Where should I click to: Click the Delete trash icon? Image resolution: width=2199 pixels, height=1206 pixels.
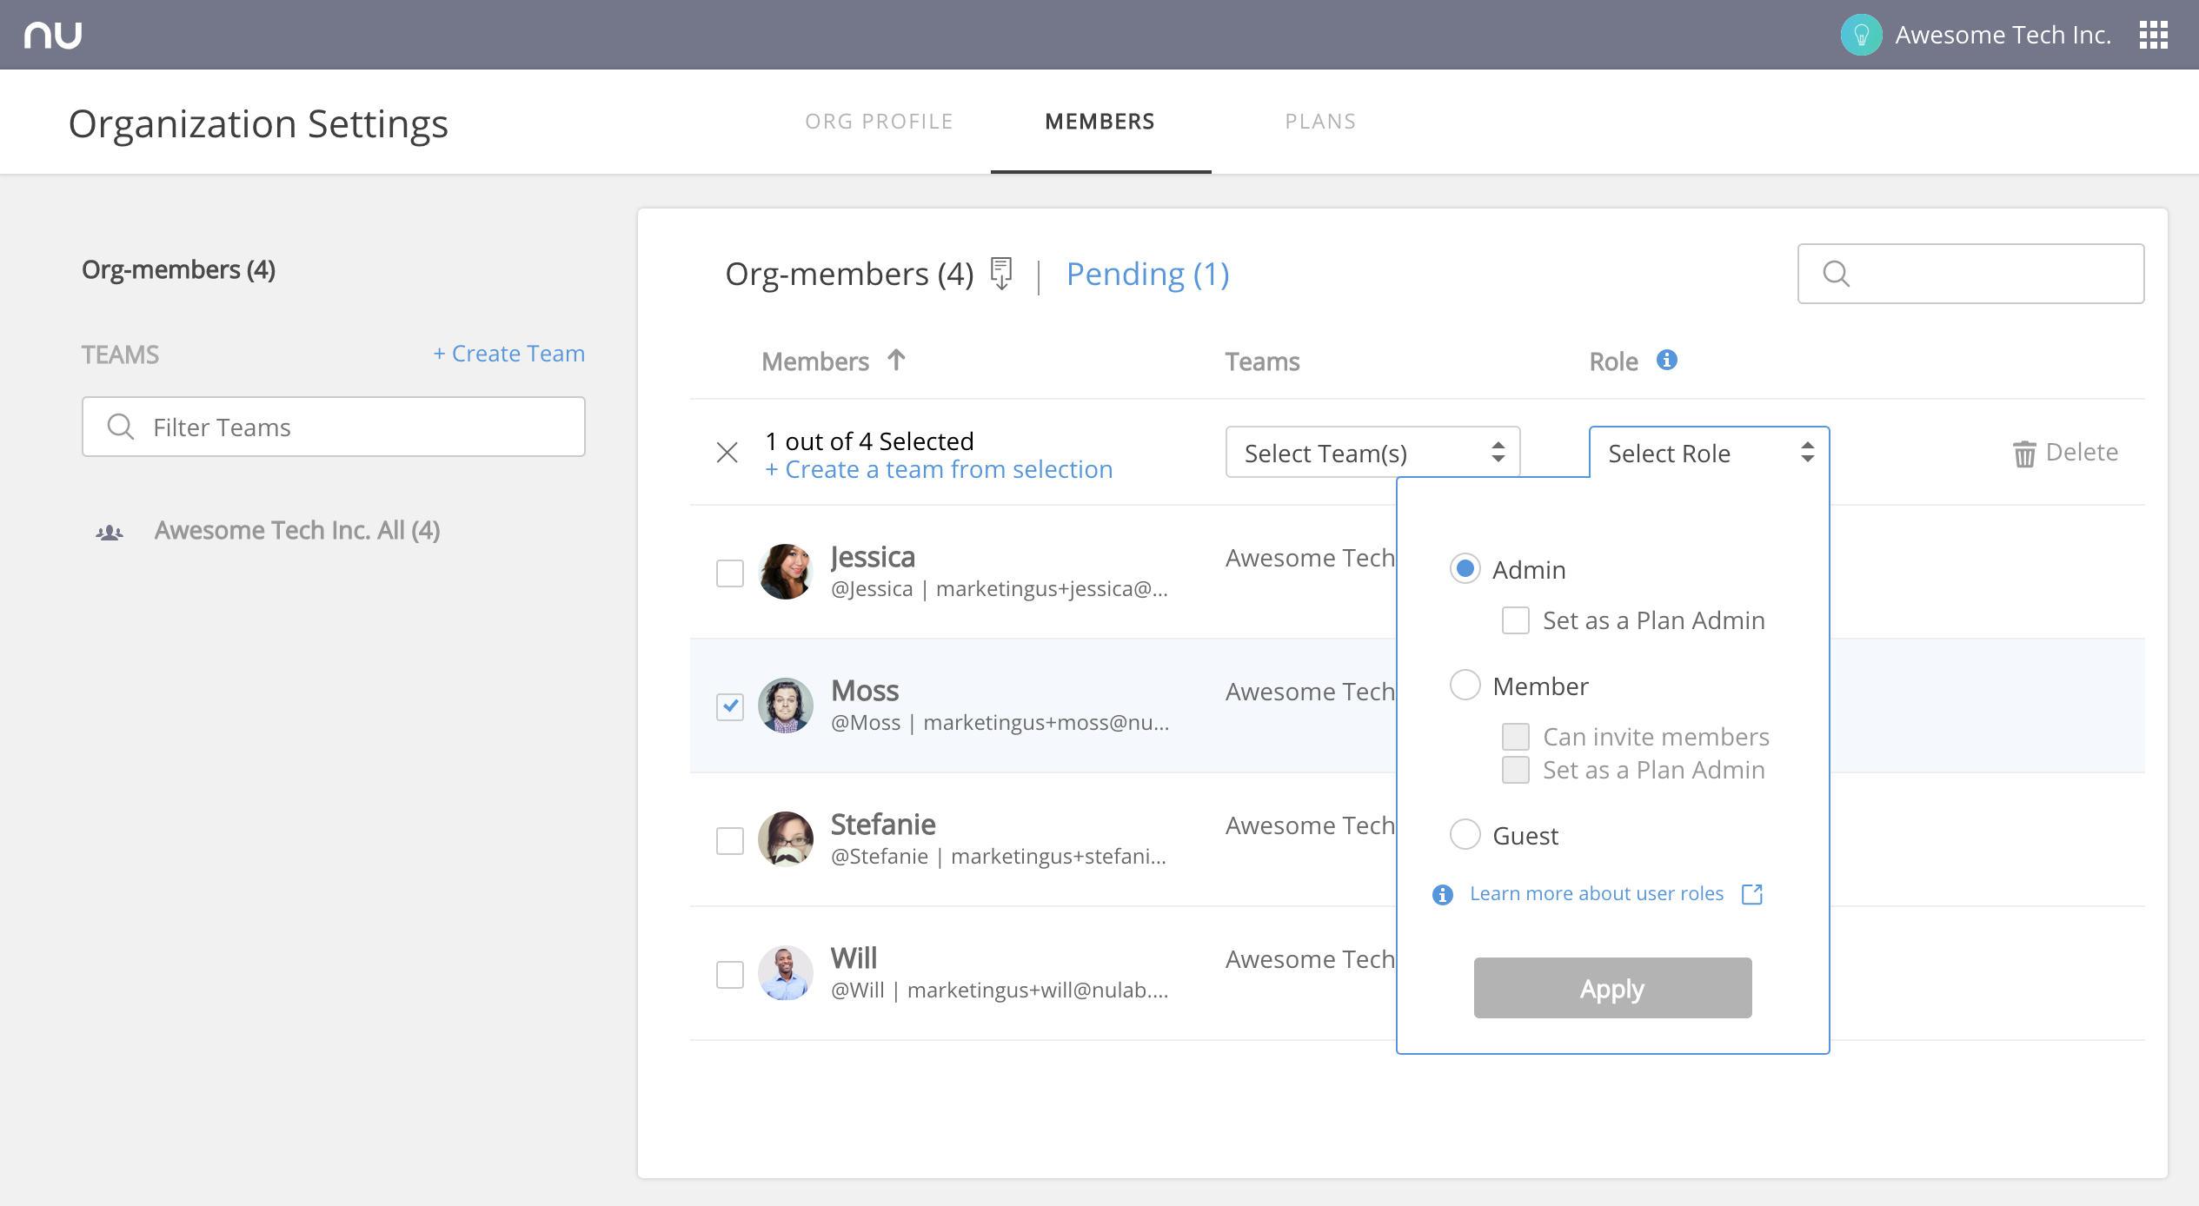pyautogui.click(x=2024, y=454)
